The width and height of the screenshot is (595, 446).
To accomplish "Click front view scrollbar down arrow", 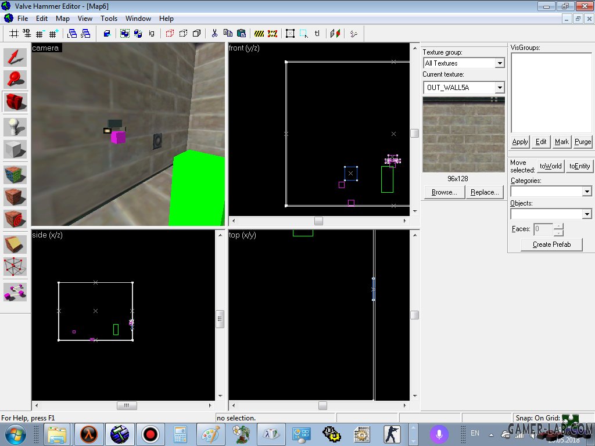I will click(415, 211).
